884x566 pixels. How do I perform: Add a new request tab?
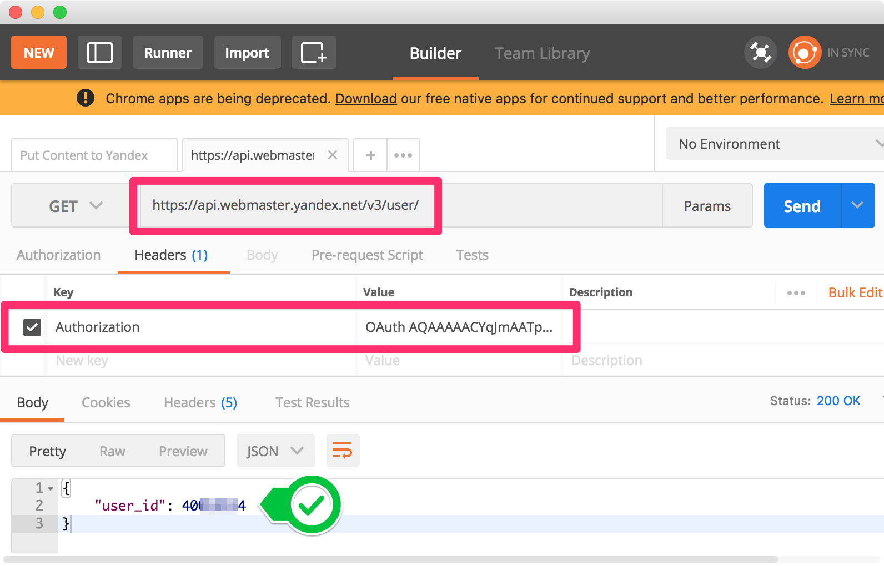tap(371, 155)
